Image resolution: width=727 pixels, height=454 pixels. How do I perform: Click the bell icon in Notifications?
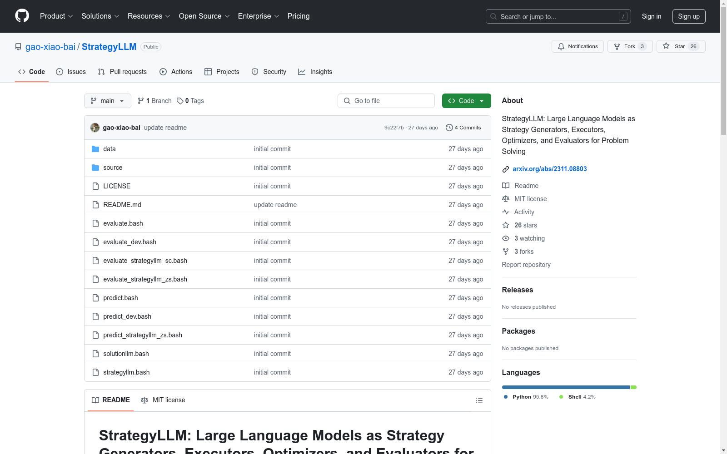coord(561,46)
